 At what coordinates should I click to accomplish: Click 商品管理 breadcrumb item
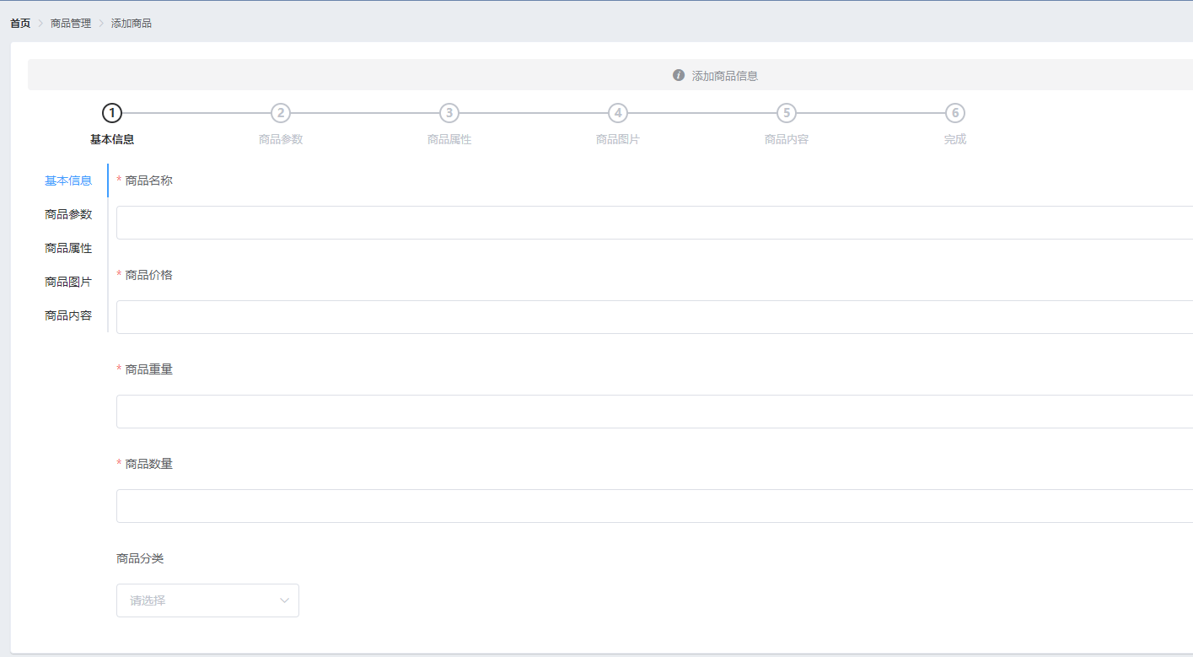pos(71,24)
